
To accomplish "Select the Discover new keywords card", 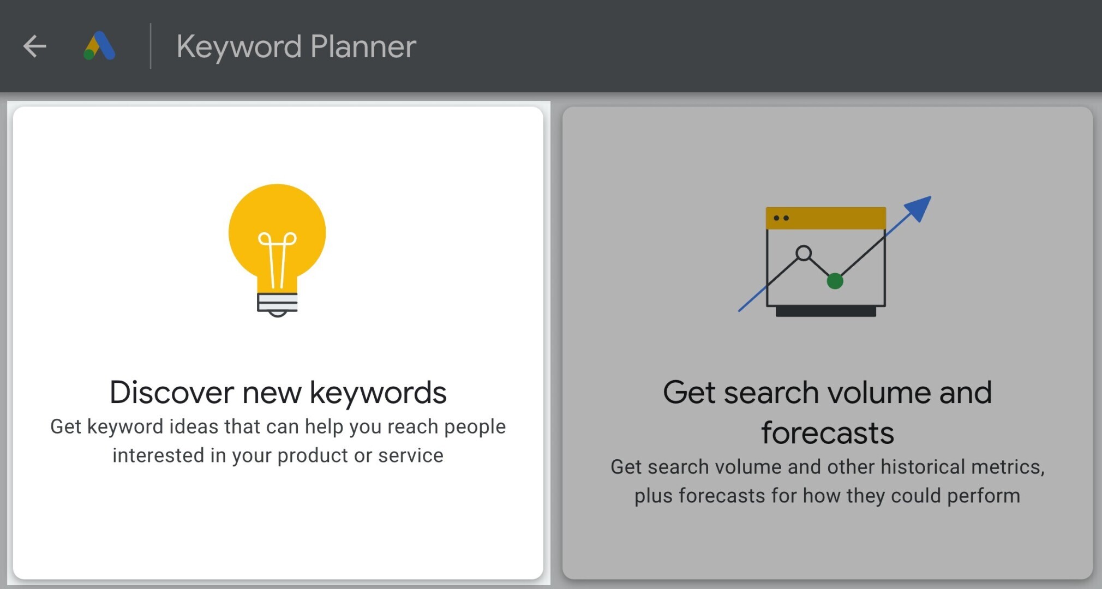I will click(x=278, y=342).
